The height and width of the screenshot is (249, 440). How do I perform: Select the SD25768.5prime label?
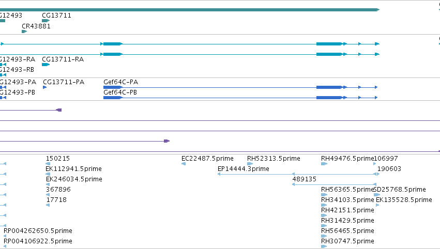pyautogui.click(x=400, y=190)
